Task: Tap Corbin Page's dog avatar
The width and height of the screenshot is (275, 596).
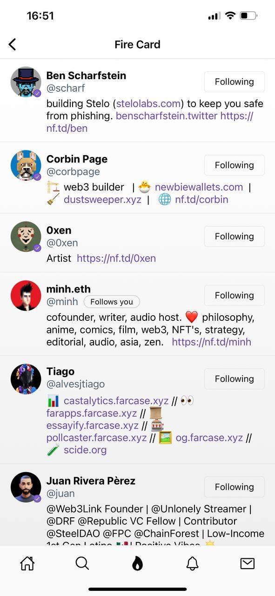Action: [x=26, y=165]
